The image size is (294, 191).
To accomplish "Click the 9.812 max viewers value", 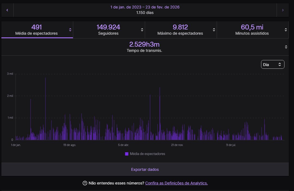I will 180,27.
